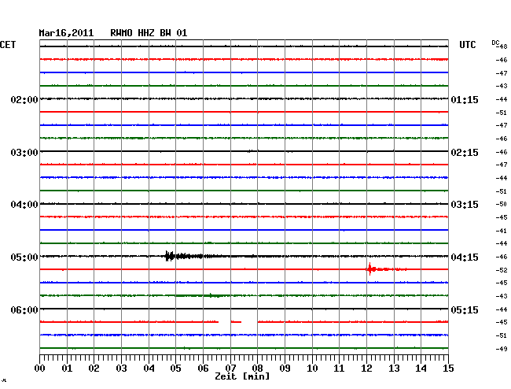This screenshot has height=389, width=511.
Task: Click the 05:15 UTC time label
Action: pyautogui.click(x=465, y=309)
